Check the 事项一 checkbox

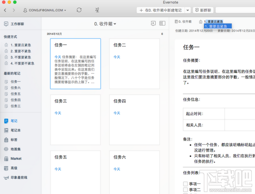pos(185,184)
